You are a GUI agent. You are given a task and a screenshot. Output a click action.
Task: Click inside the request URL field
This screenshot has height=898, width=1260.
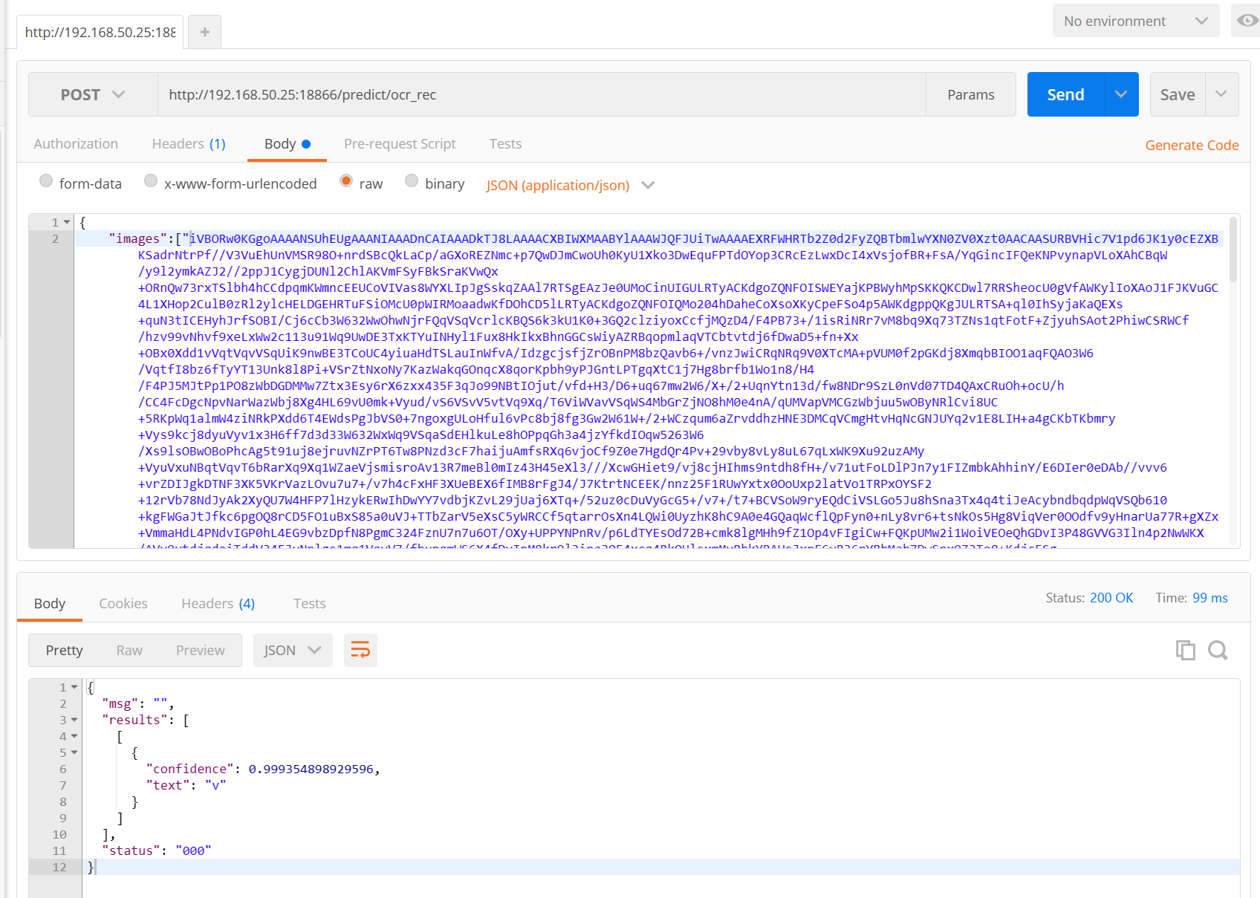pyautogui.click(x=520, y=94)
